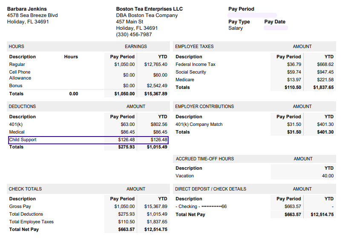The image size is (342, 242).
Task: Click the Checking account entry ending 66
Action: click(201, 206)
